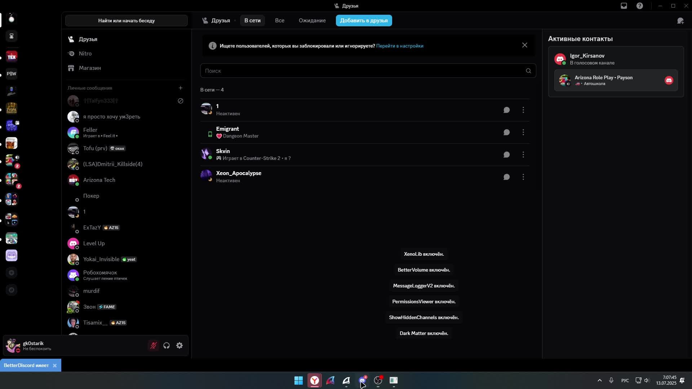This screenshot has height=389, width=692.
Task: Expand hidden system tray icons chevron
Action: pos(600,380)
